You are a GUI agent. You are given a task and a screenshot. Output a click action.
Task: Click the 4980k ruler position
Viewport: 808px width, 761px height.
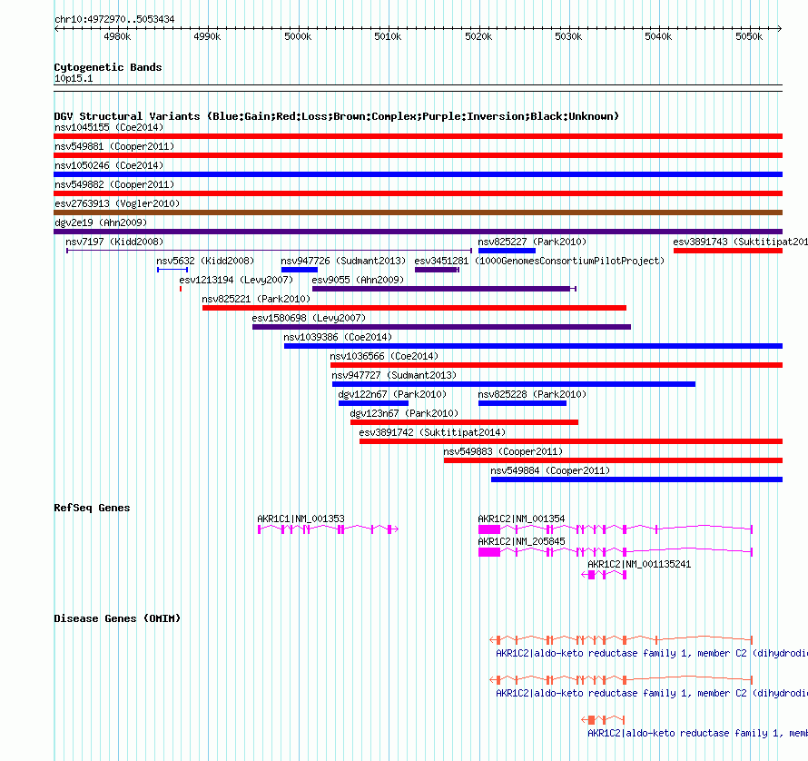pyautogui.click(x=117, y=36)
